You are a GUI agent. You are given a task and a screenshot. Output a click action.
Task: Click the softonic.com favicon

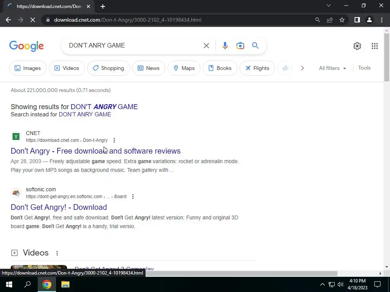pos(16,193)
